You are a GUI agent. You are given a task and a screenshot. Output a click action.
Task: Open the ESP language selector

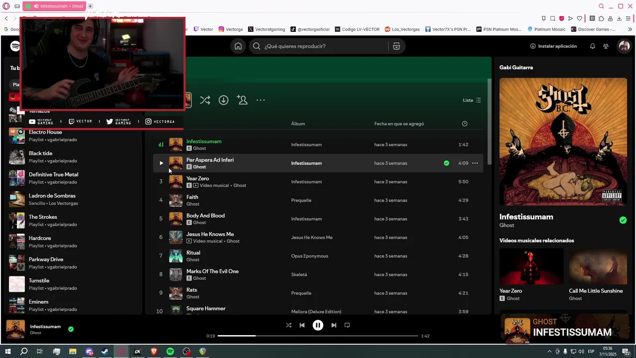pos(591,352)
